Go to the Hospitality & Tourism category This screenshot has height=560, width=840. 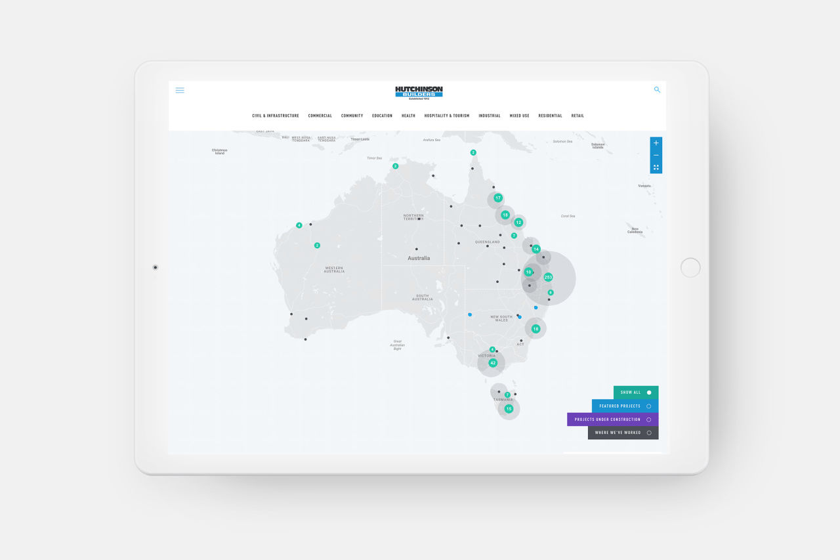pos(446,116)
